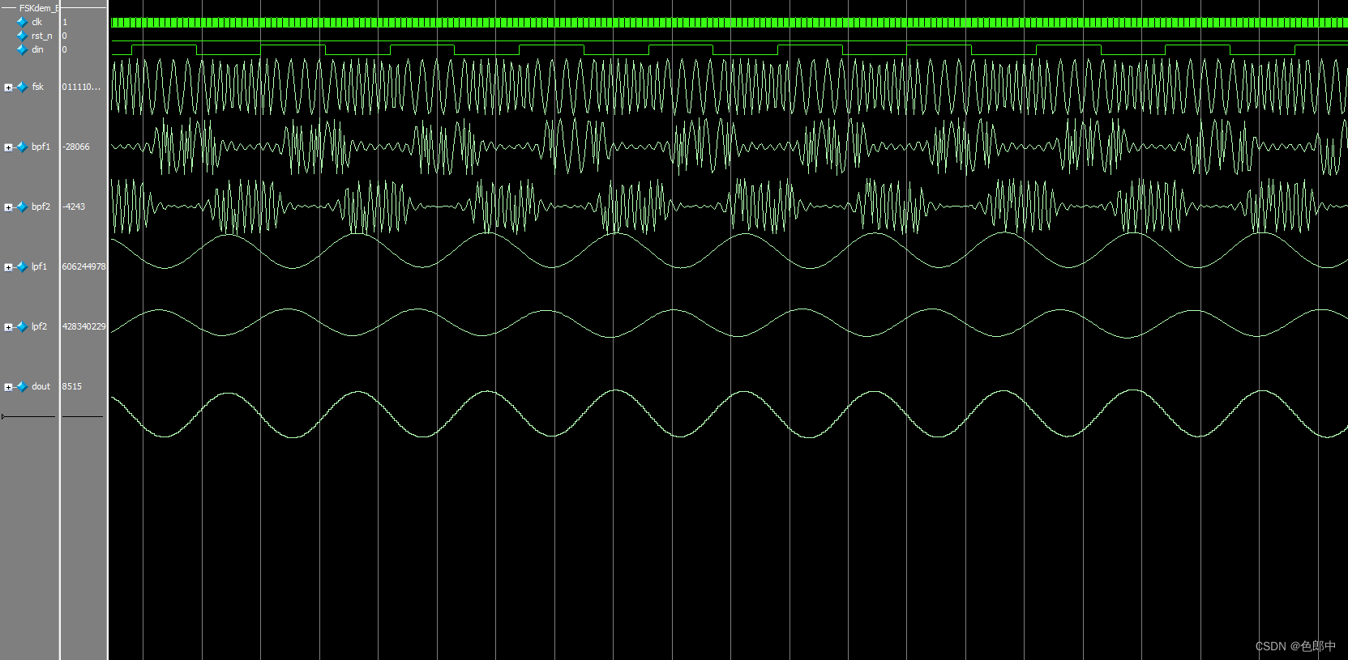Select the dout signal name
Viewport: 1348px width, 660px height.
coord(41,386)
